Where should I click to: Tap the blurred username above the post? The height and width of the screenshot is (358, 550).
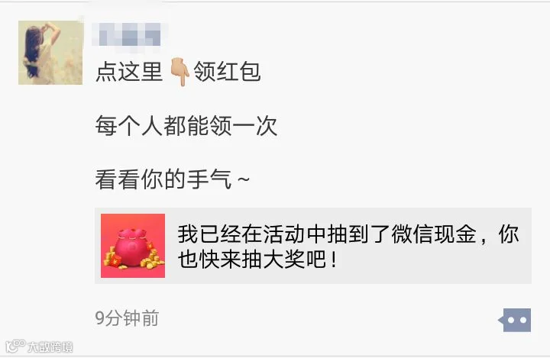tap(128, 34)
